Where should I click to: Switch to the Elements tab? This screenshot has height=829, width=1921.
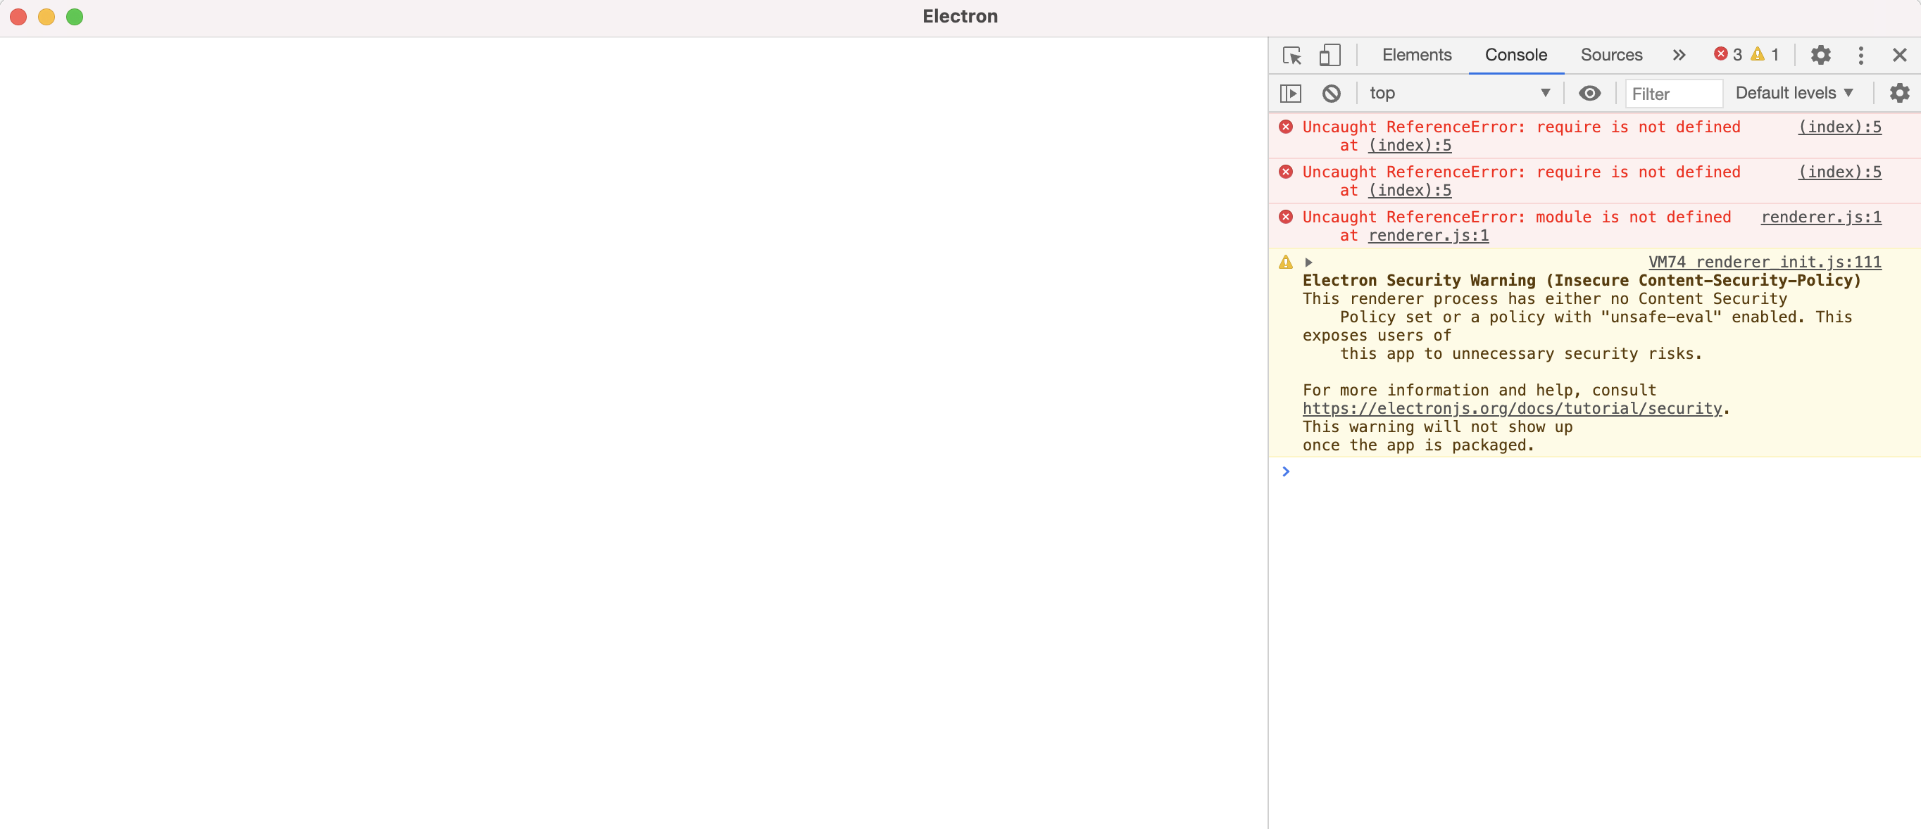1416,54
